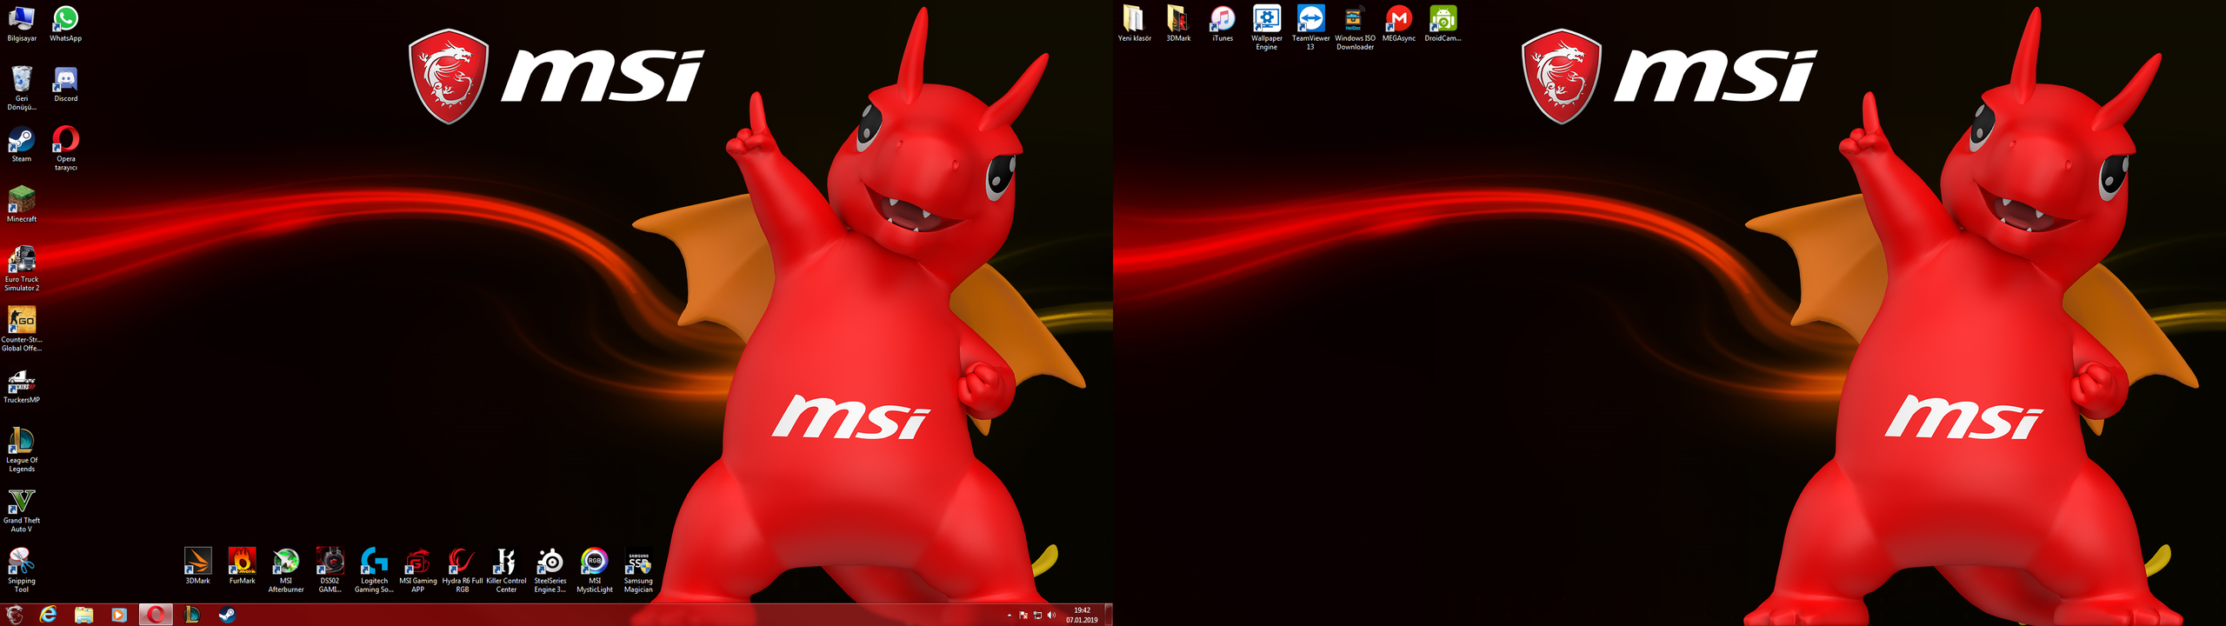Image resolution: width=2226 pixels, height=626 pixels.
Task: Select the MSI Afterburner desktop shortcut
Action: (286, 569)
